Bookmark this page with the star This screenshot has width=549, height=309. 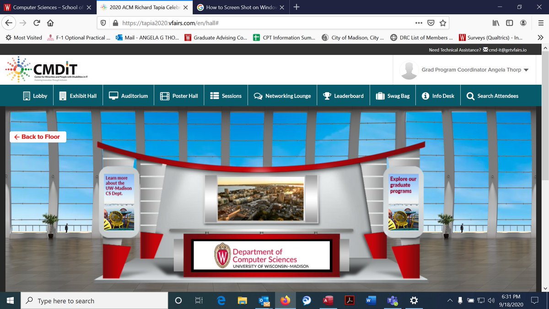pos(443,23)
